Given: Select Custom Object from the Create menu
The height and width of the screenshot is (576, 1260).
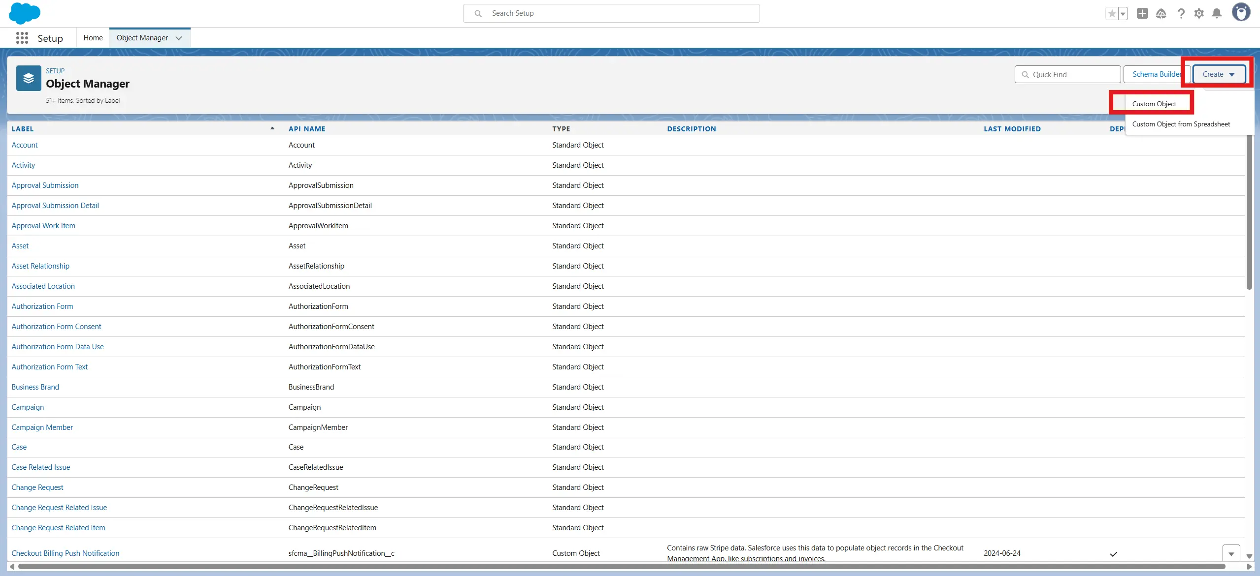Looking at the screenshot, I should tap(1154, 104).
